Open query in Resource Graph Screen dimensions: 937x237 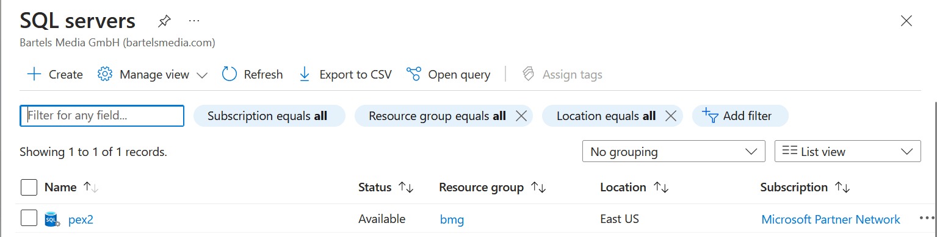[449, 74]
